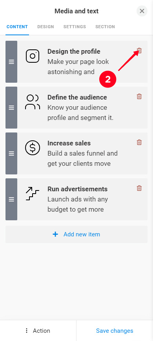153x341 pixels.
Task: Click the stairs arrow advertisement icon
Action: (33, 193)
